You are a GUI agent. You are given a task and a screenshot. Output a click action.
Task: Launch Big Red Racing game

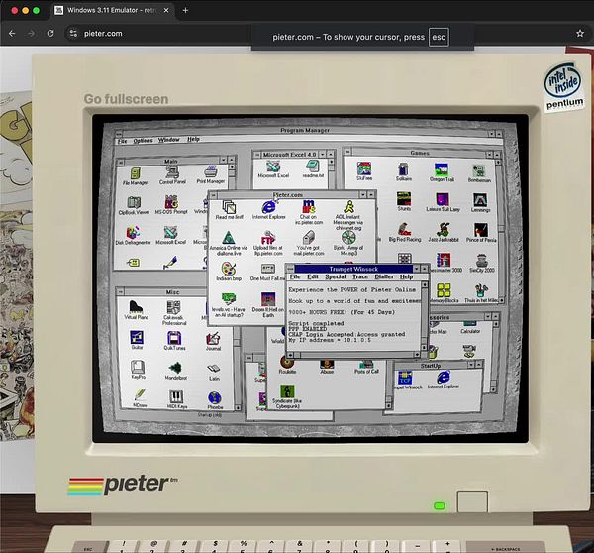pyautogui.click(x=405, y=233)
